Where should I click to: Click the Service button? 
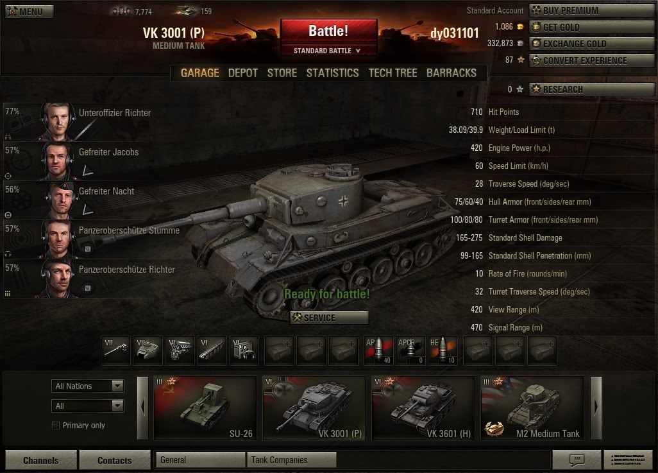330,318
